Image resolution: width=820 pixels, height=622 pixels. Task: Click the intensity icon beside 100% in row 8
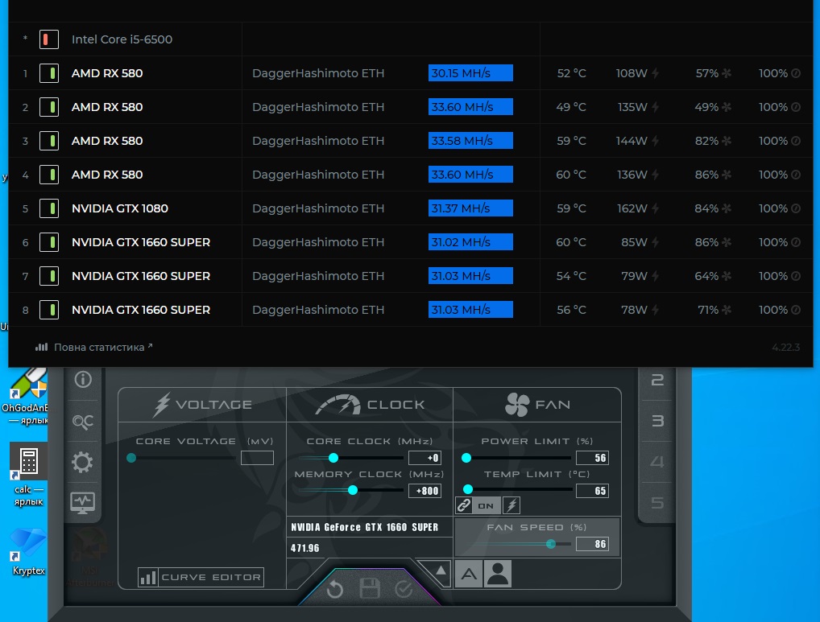(x=795, y=310)
